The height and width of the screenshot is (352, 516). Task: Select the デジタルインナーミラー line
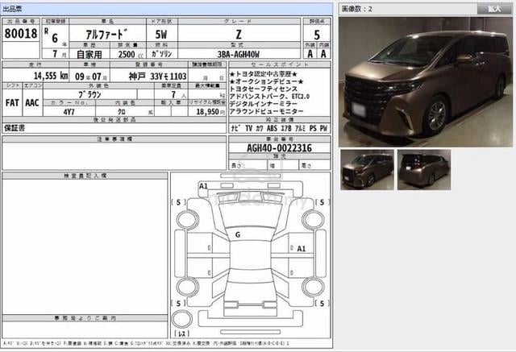point(264,104)
